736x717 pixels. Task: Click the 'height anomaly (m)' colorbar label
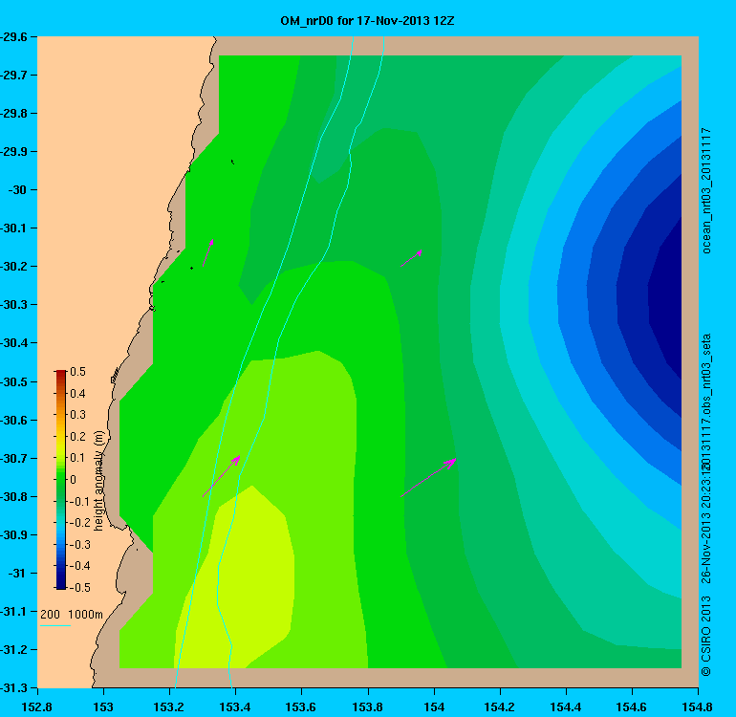click(98, 480)
